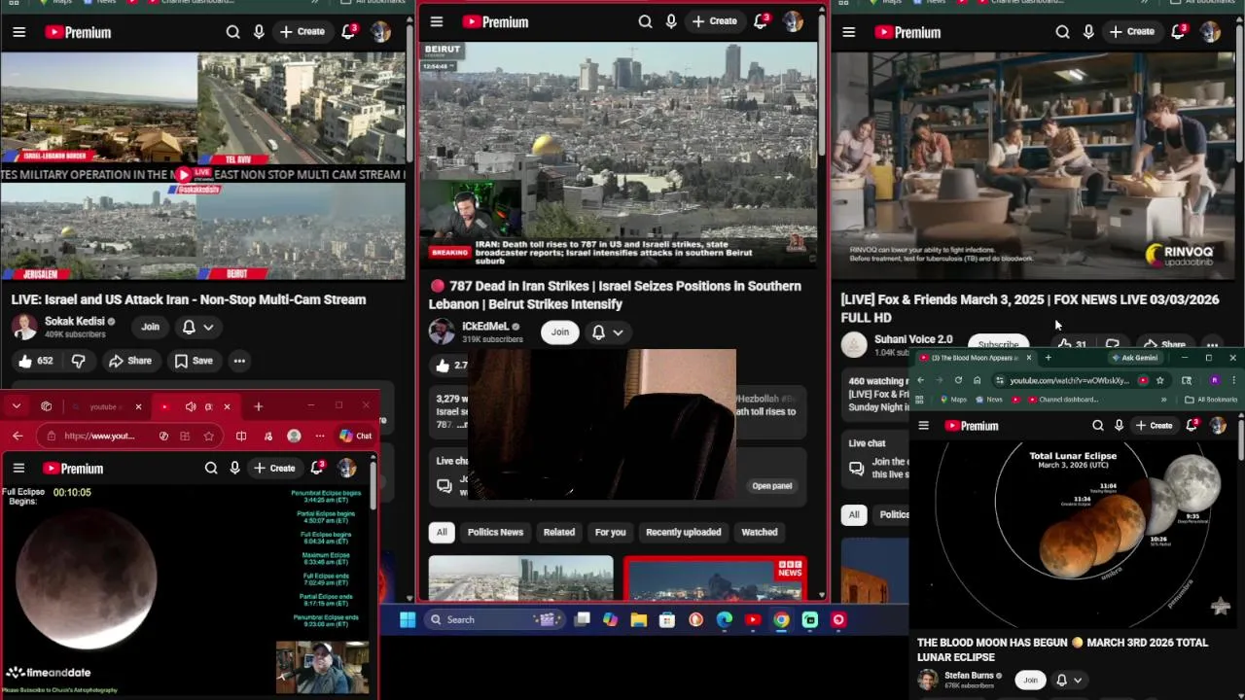Open the guide menu in the Sokak Kedisi window
The image size is (1245, 700).
point(18,32)
